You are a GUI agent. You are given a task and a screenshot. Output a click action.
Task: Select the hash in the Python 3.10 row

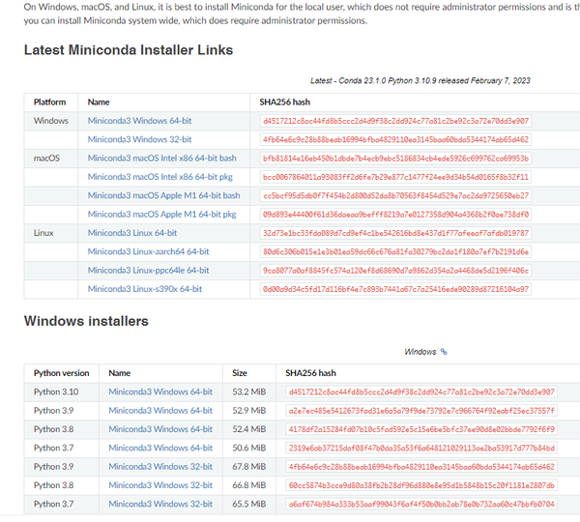point(421,391)
